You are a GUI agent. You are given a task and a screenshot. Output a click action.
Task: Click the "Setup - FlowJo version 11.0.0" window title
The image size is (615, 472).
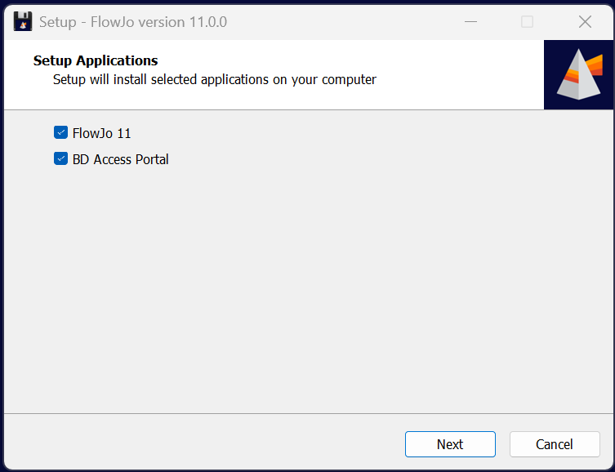point(133,22)
